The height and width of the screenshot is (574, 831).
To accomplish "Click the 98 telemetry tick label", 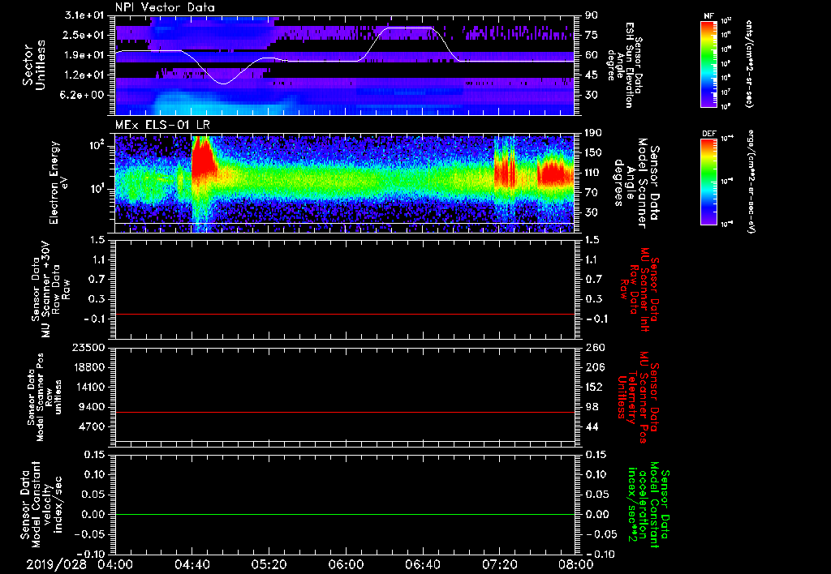I will [592, 407].
